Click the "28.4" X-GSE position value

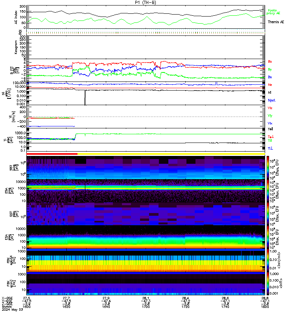click(x=185, y=298)
